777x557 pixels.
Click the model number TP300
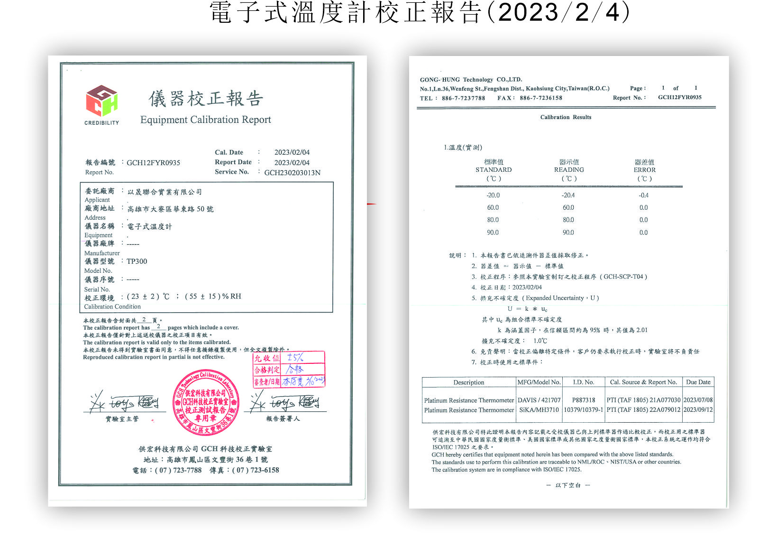point(137,261)
